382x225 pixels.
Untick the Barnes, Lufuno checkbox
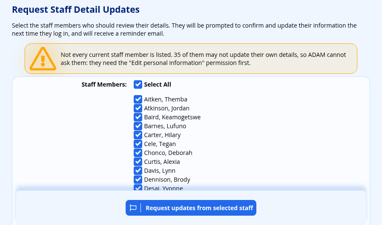tap(138, 126)
